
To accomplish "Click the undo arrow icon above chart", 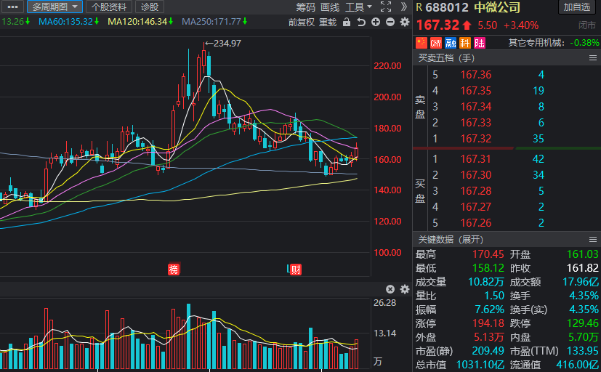I will coord(362,22).
